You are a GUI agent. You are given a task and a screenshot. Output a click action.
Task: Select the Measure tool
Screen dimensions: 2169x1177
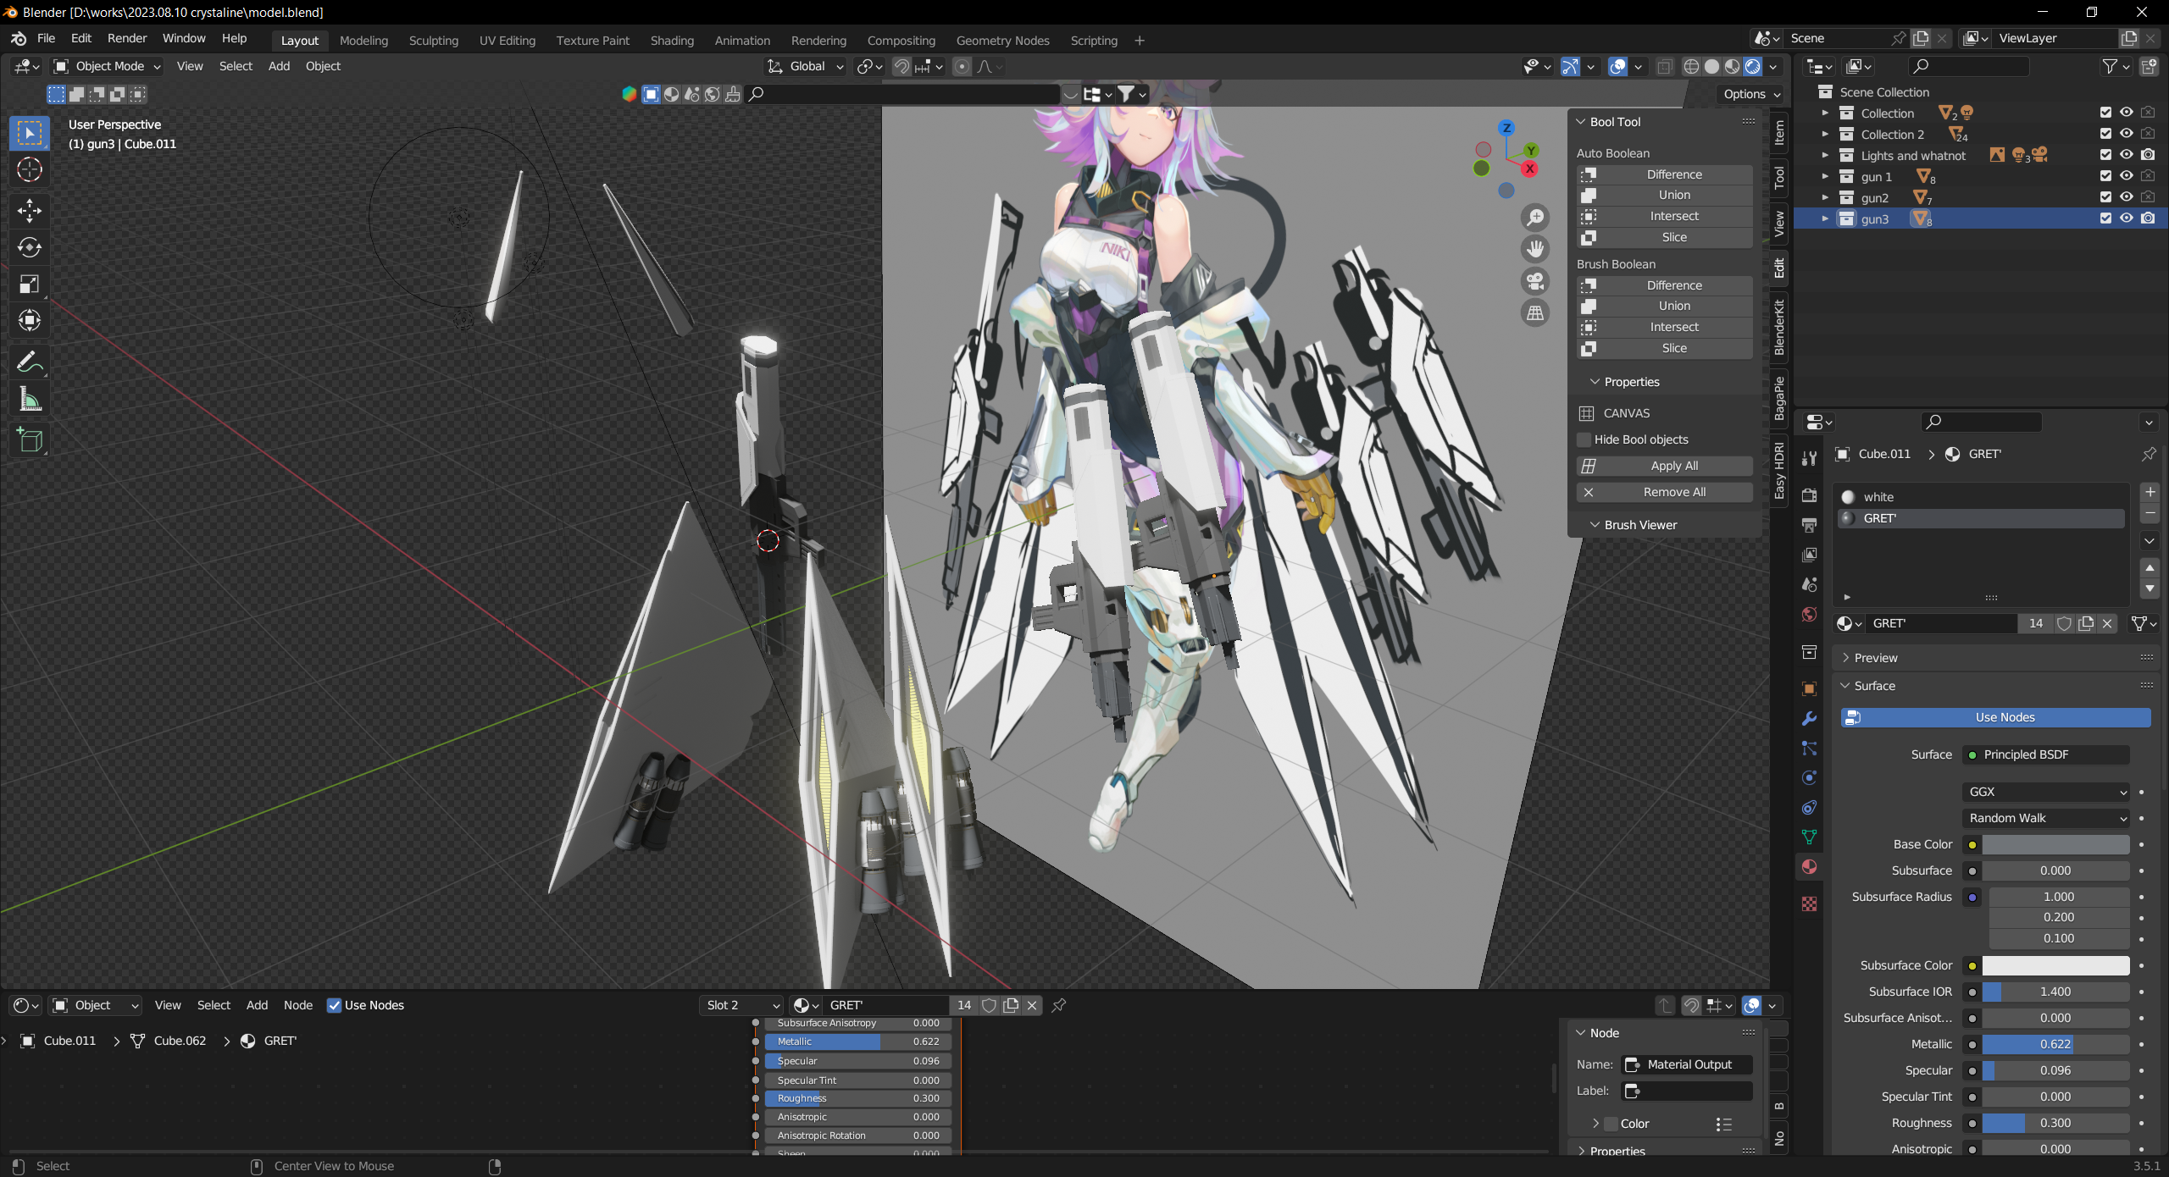tap(30, 399)
